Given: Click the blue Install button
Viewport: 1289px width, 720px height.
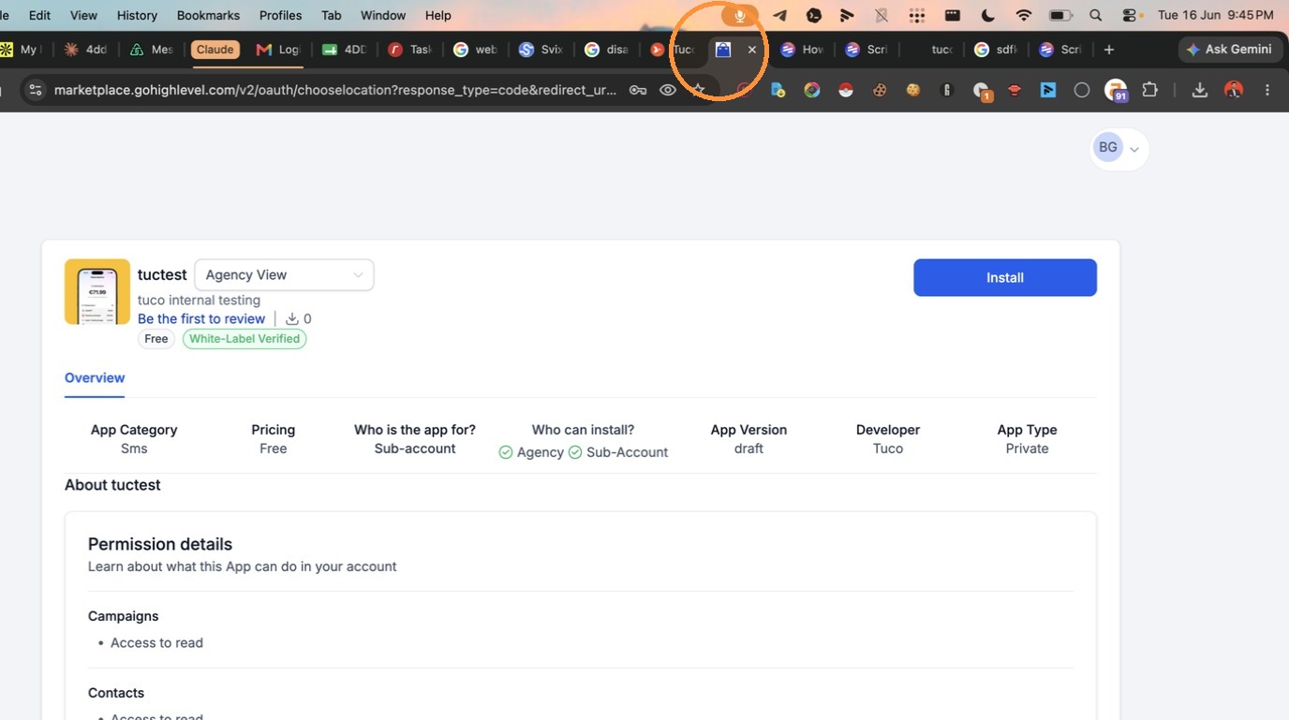Looking at the screenshot, I should click(x=1004, y=277).
